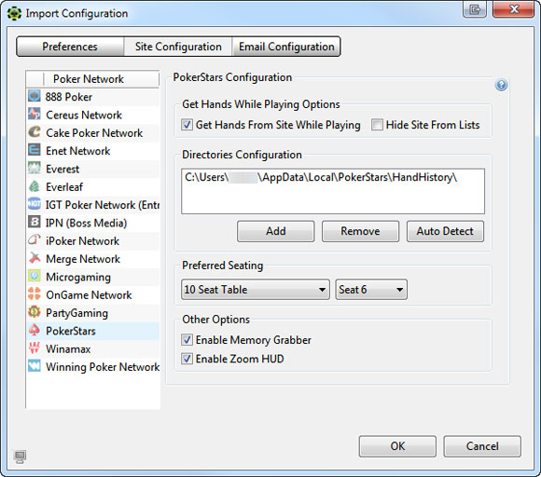The height and width of the screenshot is (477, 541).
Task: Select OnGame Network row
Action: tap(93, 294)
